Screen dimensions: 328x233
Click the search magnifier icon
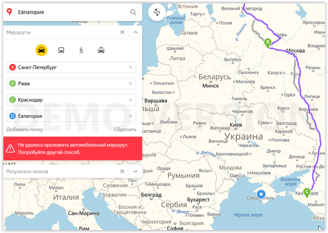(134, 12)
